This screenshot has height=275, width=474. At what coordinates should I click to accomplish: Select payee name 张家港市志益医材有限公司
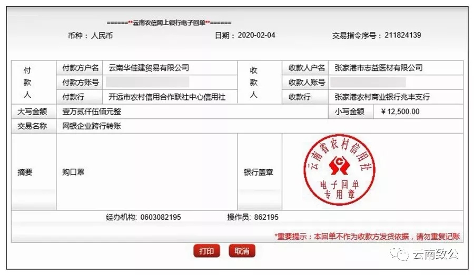coord(378,68)
